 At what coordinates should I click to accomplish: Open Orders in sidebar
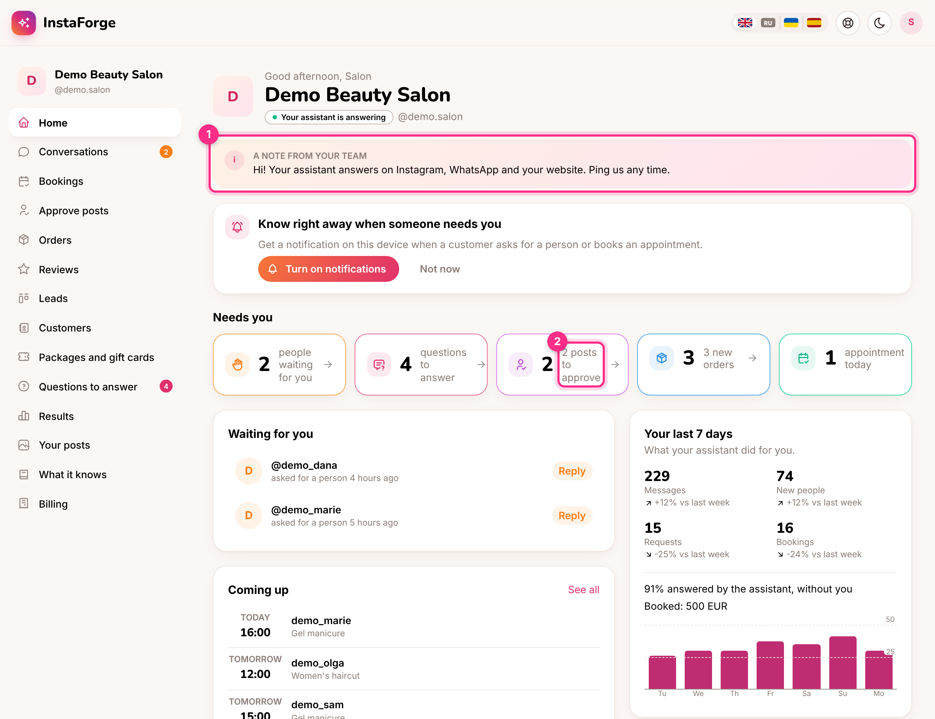95,240
